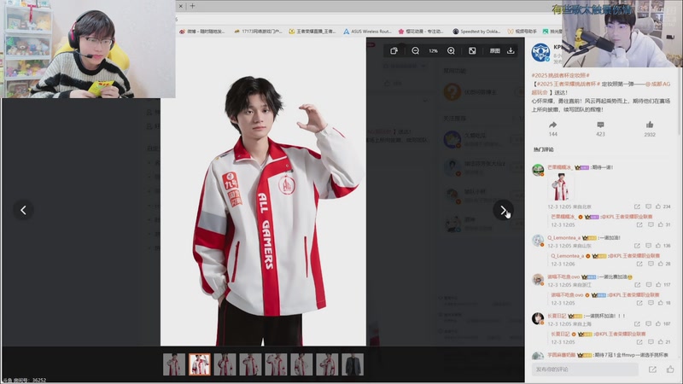This screenshot has width=683, height=384.
Task: Open the Speedtest by Ookla bookmark
Action: tap(476, 32)
